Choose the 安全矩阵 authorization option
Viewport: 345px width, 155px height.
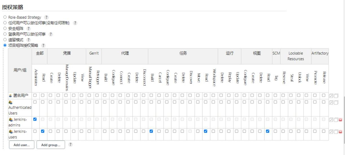pos(5,28)
